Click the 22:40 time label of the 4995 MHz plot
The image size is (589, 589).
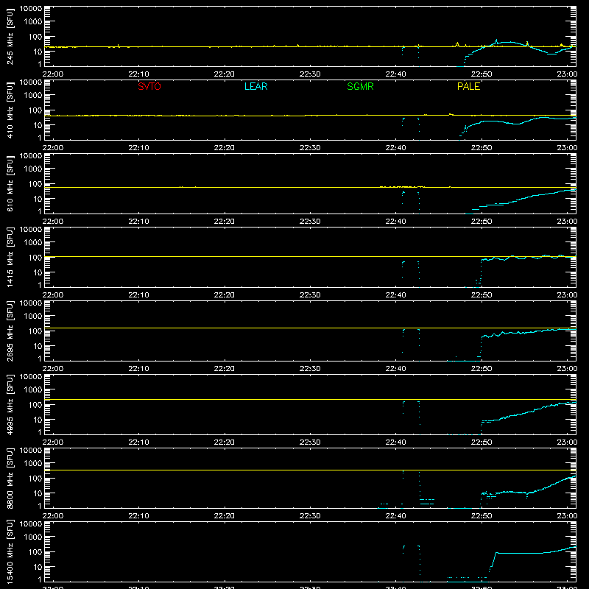(x=395, y=442)
